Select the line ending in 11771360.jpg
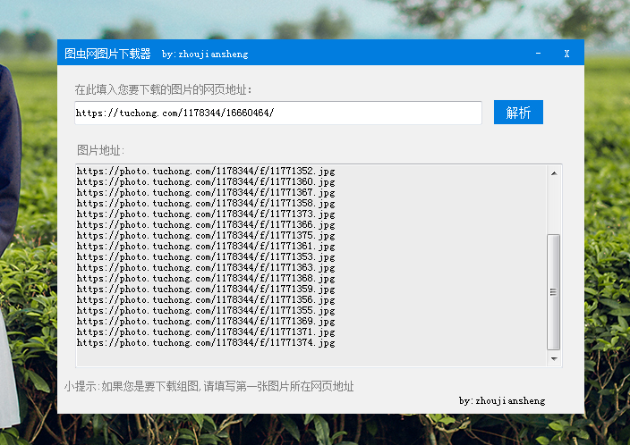This screenshot has width=630, height=445. coord(206,182)
